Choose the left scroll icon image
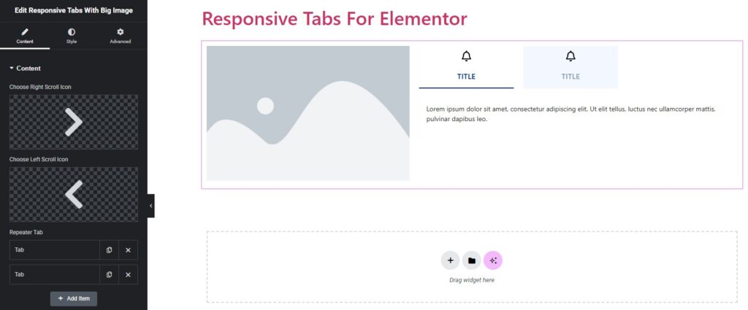The height and width of the screenshot is (310, 748). pos(74,195)
